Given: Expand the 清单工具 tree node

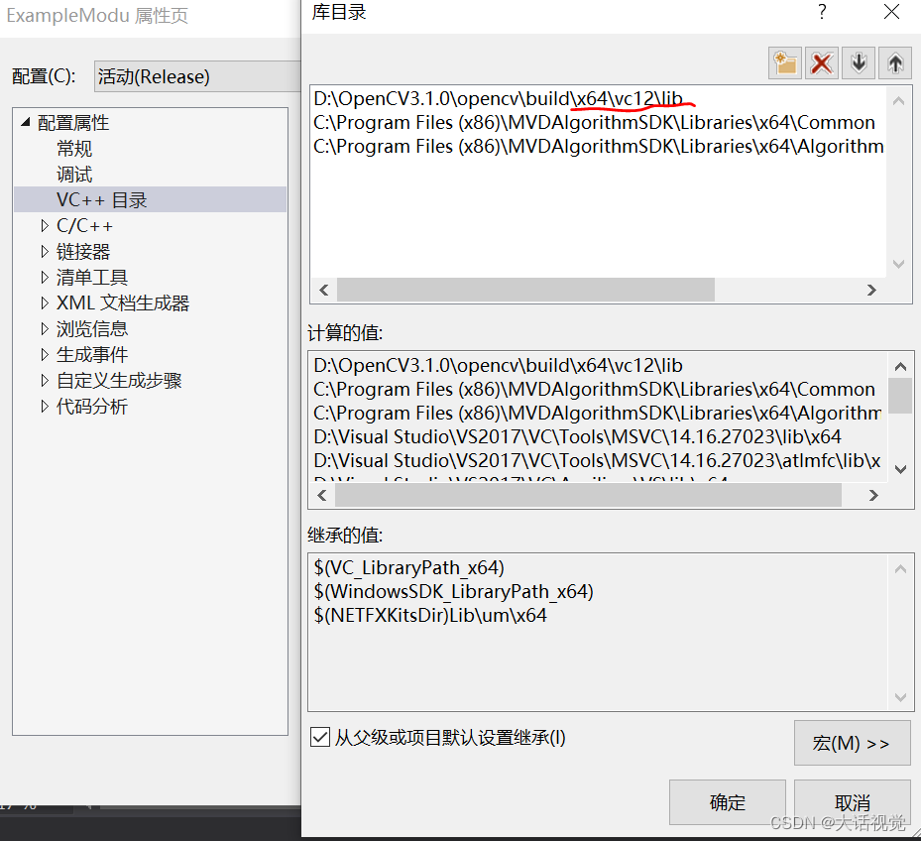Looking at the screenshot, I should click(x=45, y=277).
